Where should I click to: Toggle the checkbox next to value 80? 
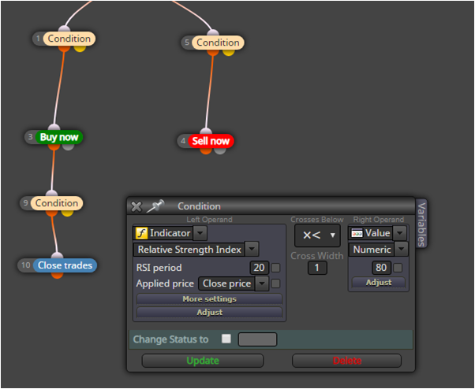point(398,268)
